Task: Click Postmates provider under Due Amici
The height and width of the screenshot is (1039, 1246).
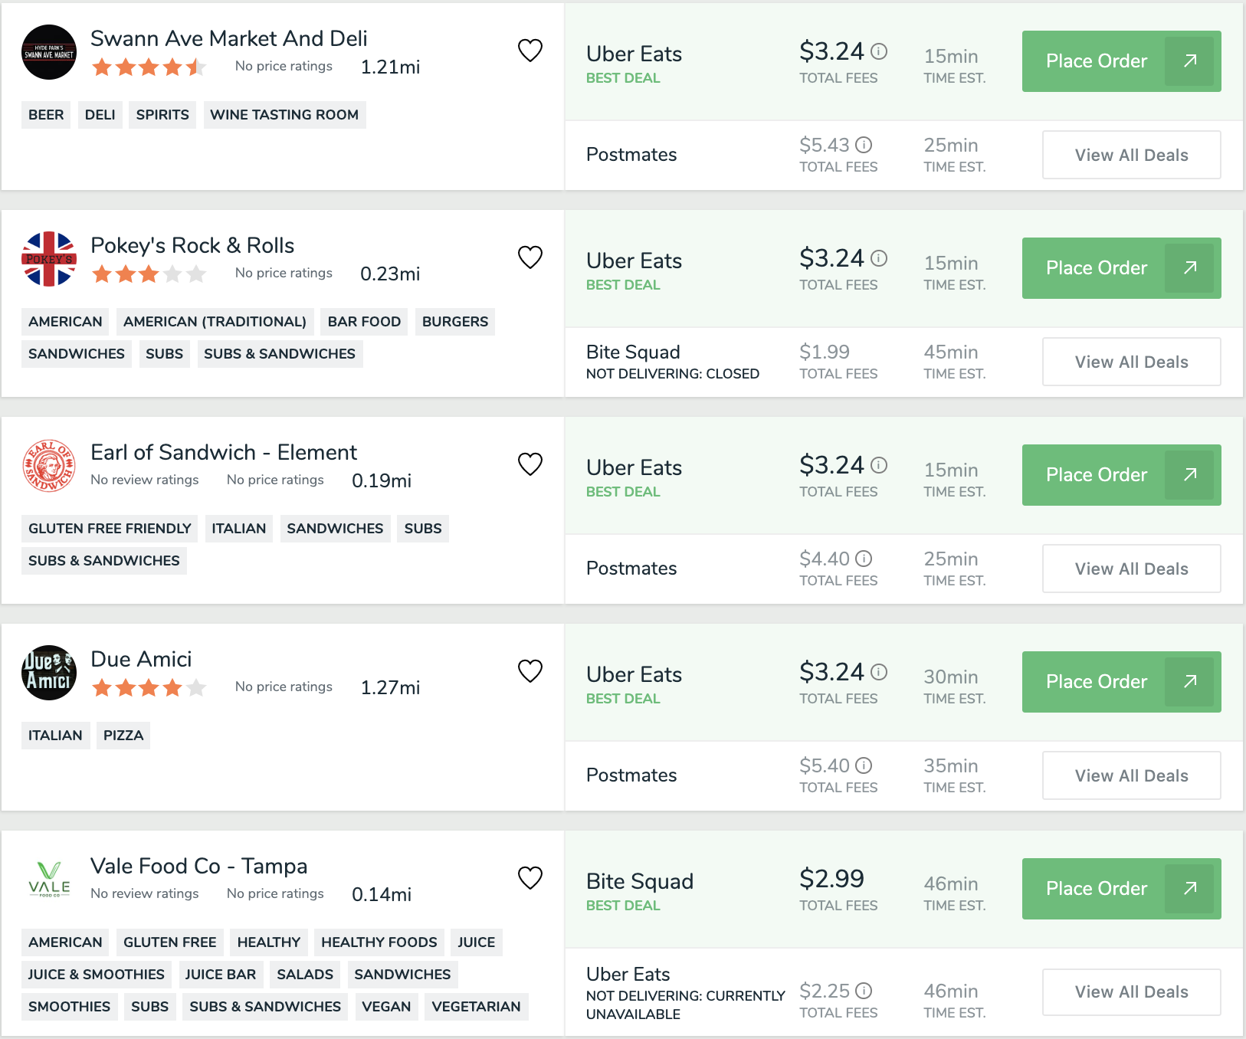Action: click(x=631, y=775)
